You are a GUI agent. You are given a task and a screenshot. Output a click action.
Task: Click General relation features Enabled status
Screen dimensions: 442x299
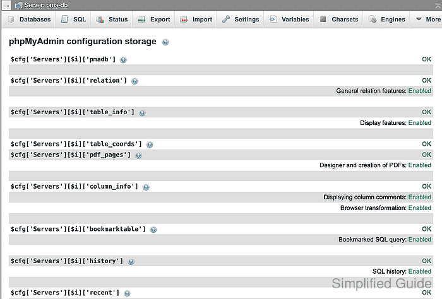tap(420, 91)
